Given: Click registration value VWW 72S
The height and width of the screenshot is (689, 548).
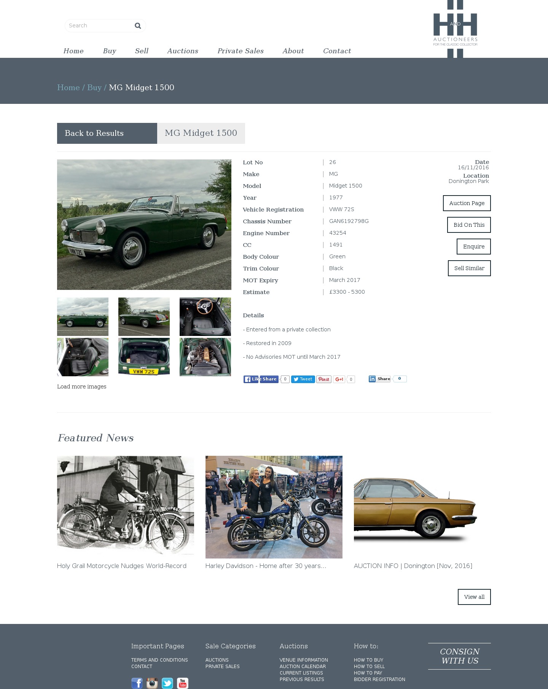Looking at the screenshot, I should [x=342, y=209].
